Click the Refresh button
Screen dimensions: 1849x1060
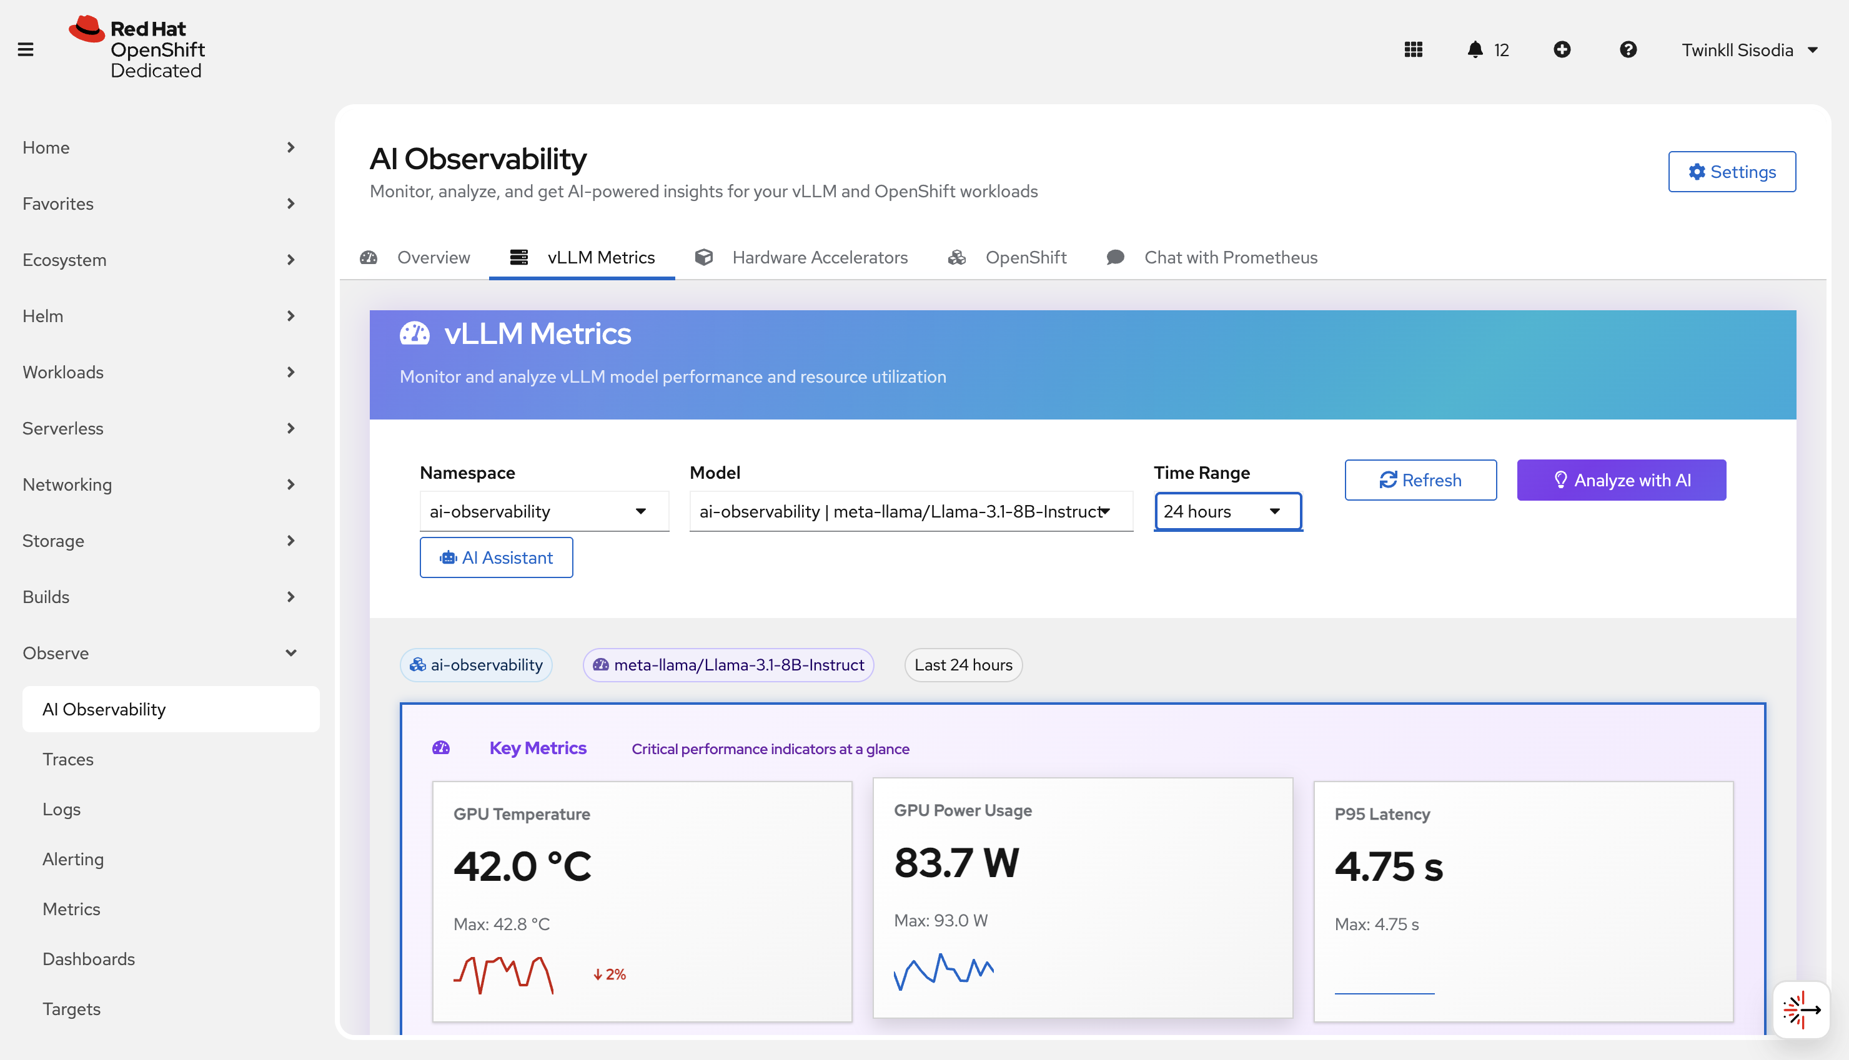click(1419, 480)
